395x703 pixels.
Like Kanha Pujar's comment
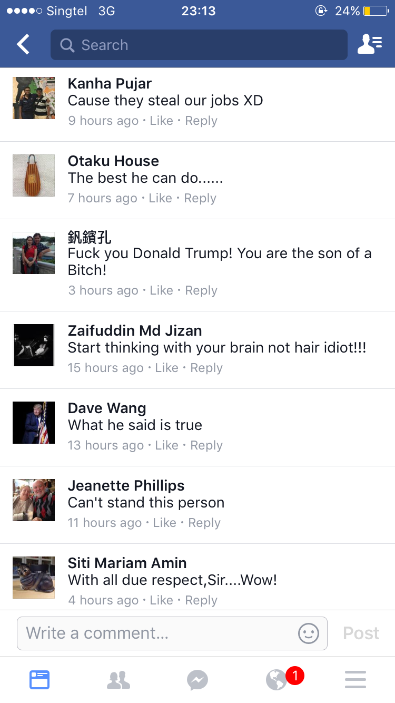coord(161,121)
